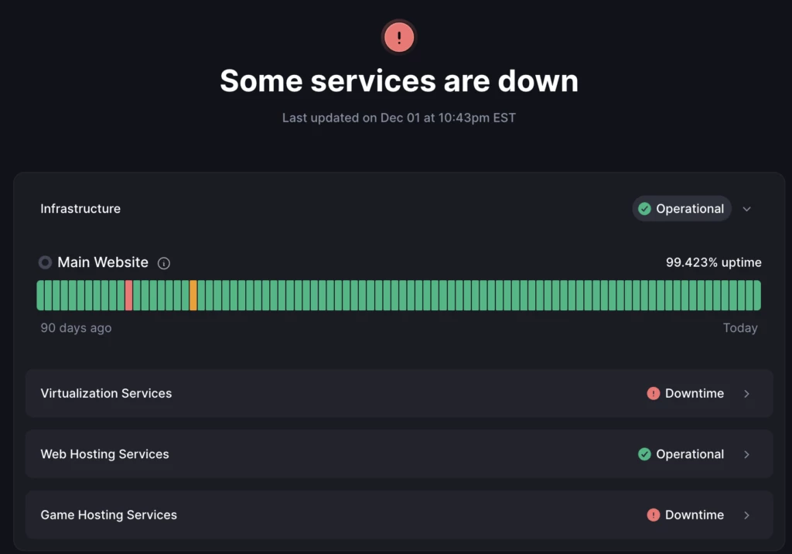
Task: Click red downtime icon for Virtualization Services
Action: pyautogui.click(x=654, y=394)
